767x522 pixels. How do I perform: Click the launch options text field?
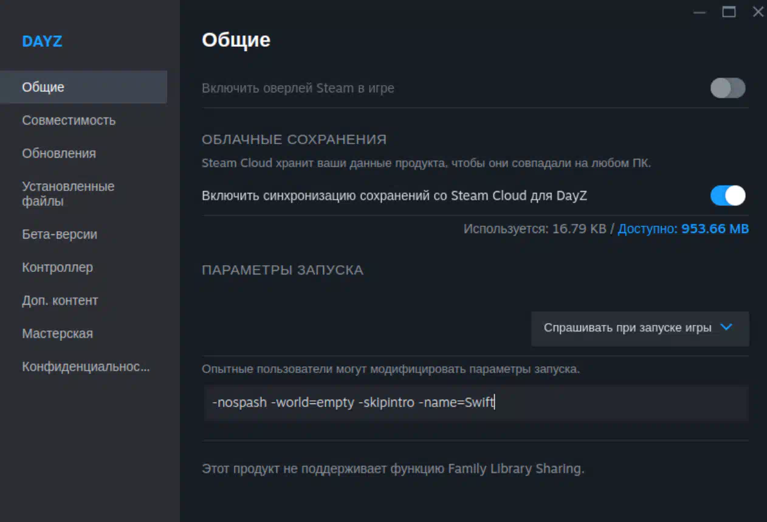[476, 402]
